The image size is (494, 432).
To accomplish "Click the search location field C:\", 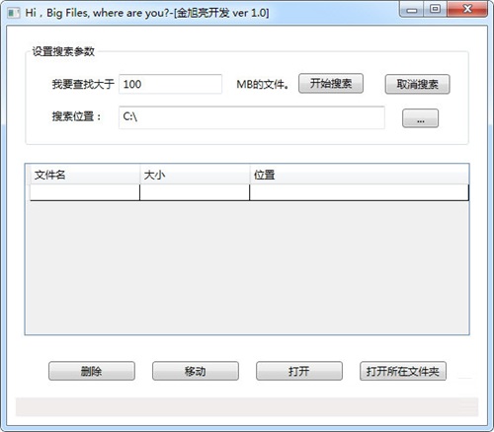I will click(252, 117).
